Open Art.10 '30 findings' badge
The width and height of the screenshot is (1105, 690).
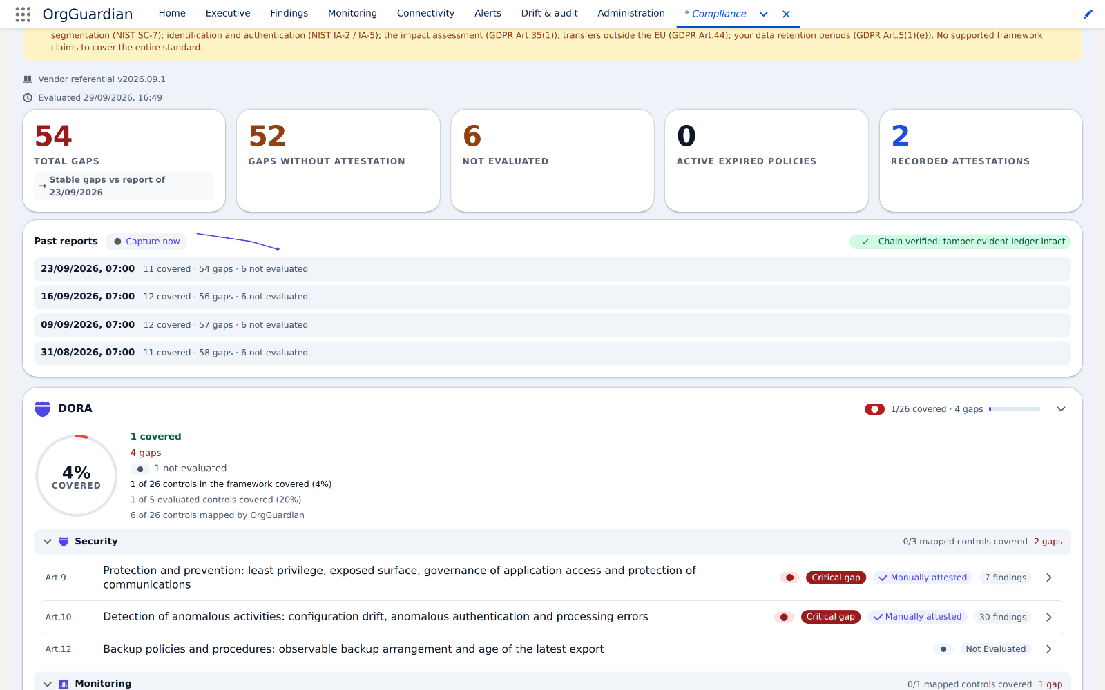click(x=1003, y=617)
